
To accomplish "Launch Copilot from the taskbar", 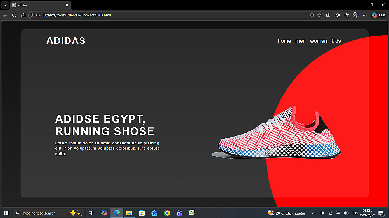I will 104,213.
